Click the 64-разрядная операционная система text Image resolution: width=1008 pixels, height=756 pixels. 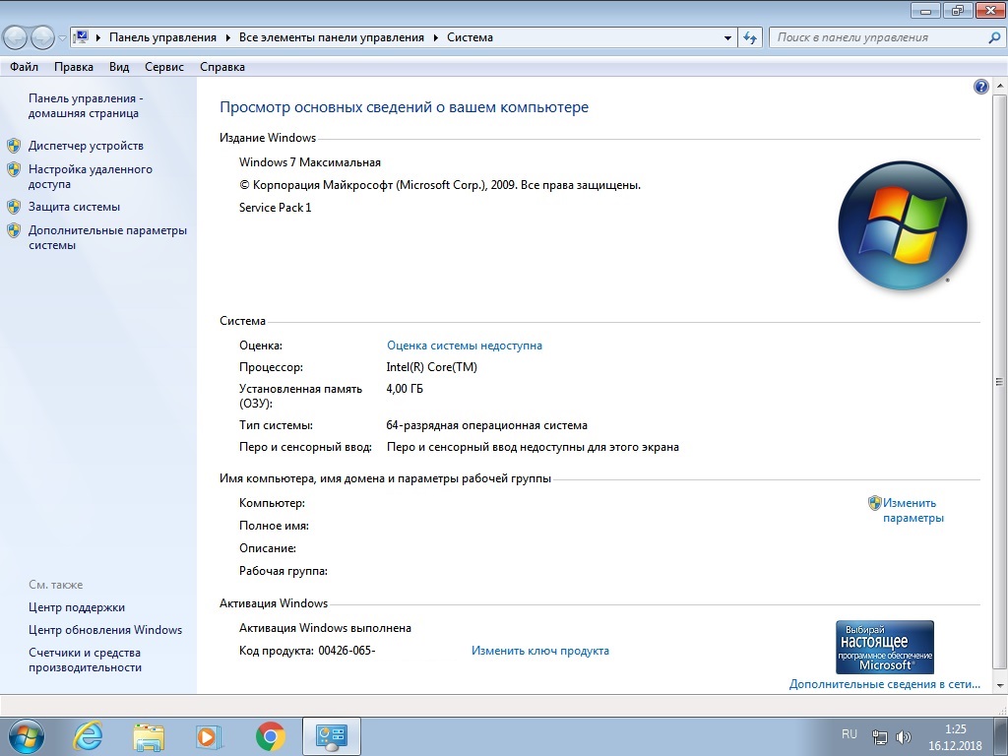(486, 425)
